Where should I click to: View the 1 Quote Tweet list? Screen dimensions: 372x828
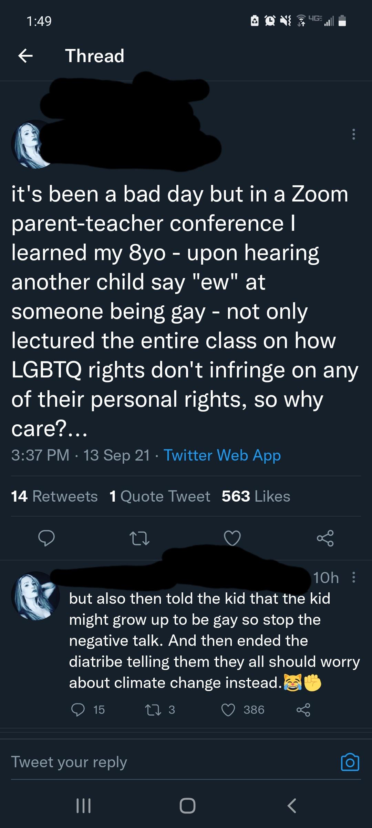tap(159, 496)
